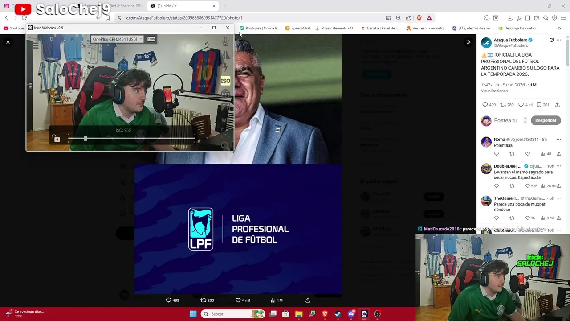Open the Windows Start button
Screen dimensions: 570x321
pos(193,314)
